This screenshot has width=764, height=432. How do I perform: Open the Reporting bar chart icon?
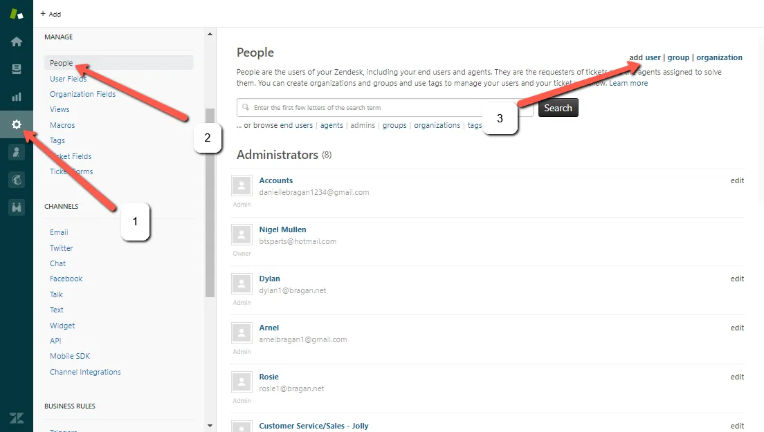click(x=17, y=97)
